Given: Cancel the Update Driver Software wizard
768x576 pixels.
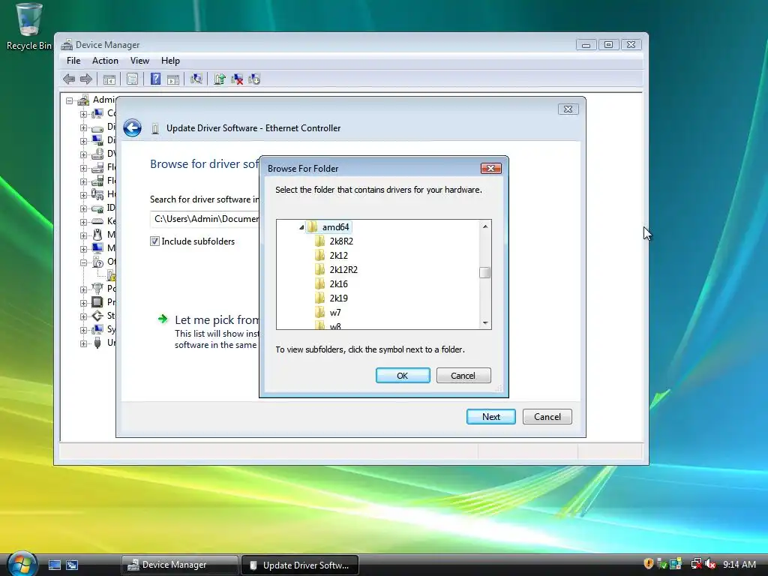Looking at the screenshot, I should point(547,417).
